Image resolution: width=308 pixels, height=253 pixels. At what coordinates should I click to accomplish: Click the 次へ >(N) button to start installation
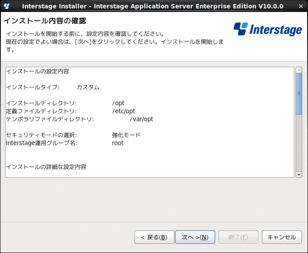pos(195,237)
